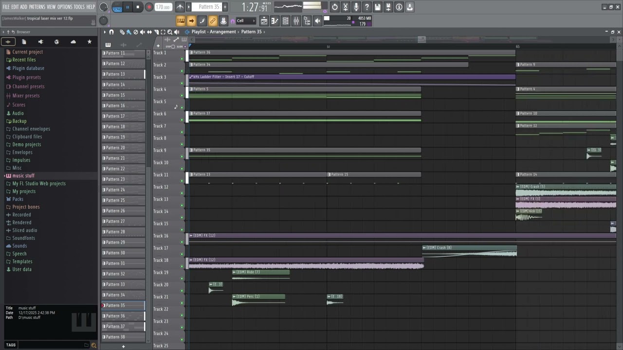The height and width of the screenshot is (350, 623).
Task: Open the VIEW menu
Action: pos(51,7)
